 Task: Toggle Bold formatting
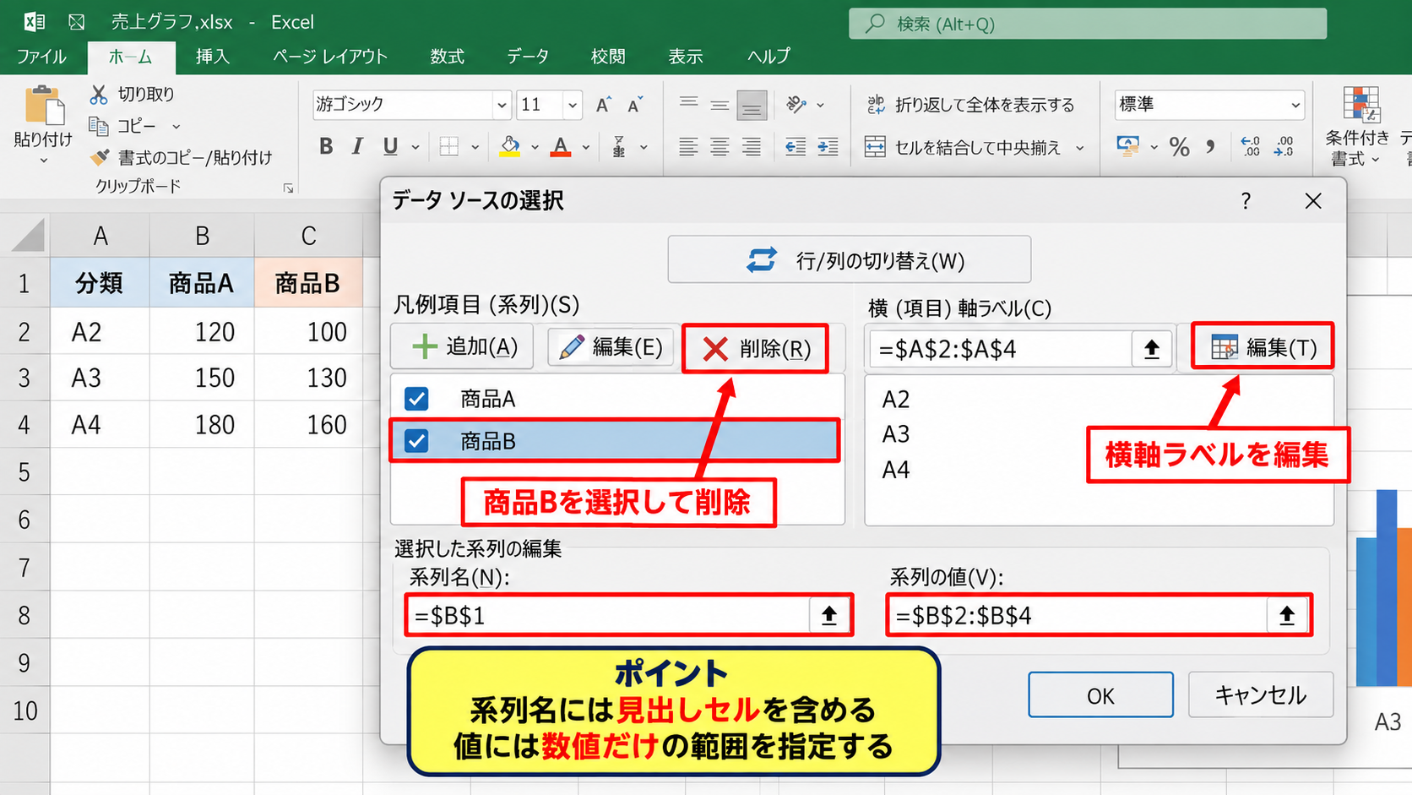pyautogui.click(x=326, y=146)
